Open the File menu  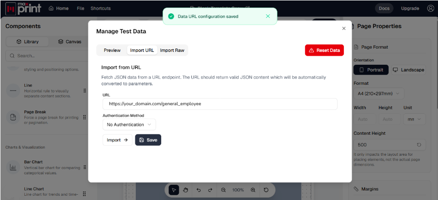coord(80,9)
